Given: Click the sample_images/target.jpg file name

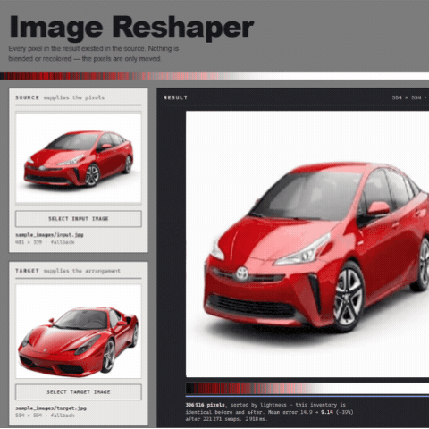Looking at the screenshot, I should (51, 408).
